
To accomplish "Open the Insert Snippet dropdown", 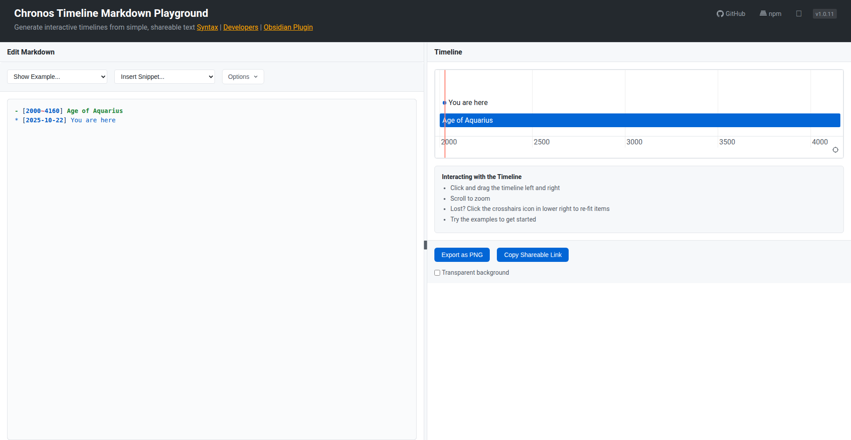I will coord(164,77).
